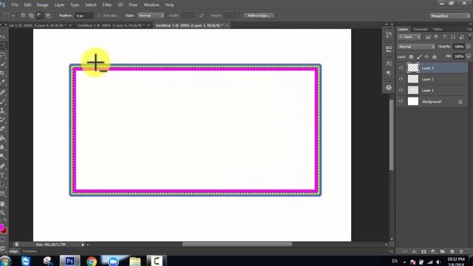Open the Paragraph panel icon
The width and height of the screenshot is (473, 266).
pos(389,73)
